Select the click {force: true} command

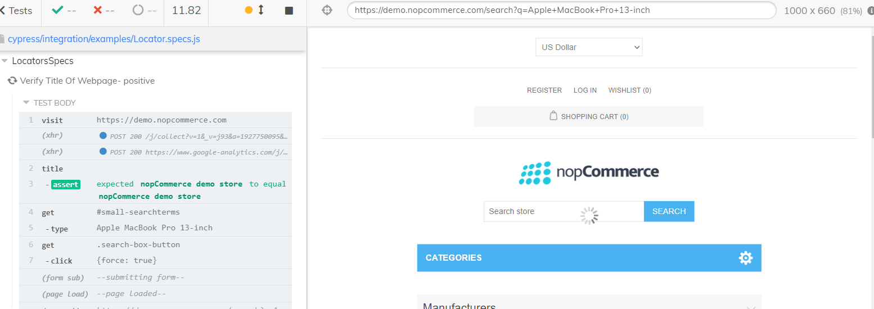(x=156, y=261)
